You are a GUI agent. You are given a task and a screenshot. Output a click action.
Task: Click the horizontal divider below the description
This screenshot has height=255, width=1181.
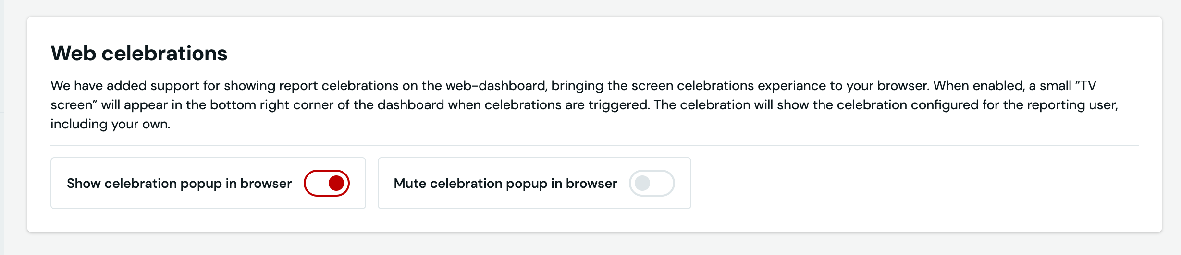(594, 145)
